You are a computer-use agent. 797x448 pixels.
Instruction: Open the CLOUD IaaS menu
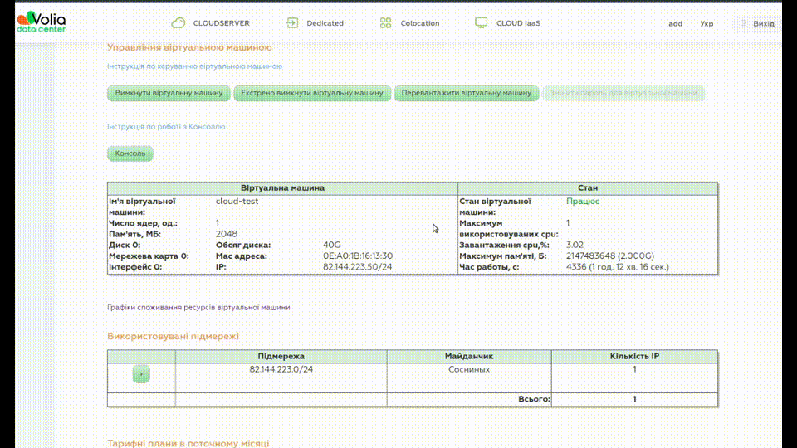click(x=518, y=23)
